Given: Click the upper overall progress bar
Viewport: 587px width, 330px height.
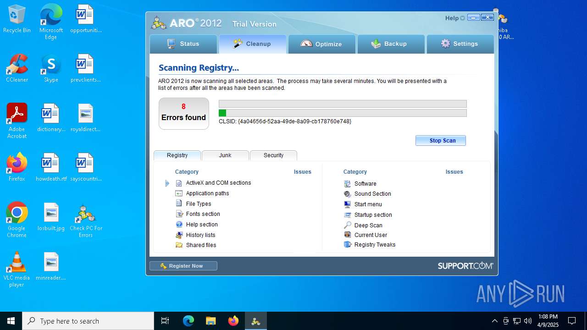Looking at the screenshot, I should (x=343, y=104).
